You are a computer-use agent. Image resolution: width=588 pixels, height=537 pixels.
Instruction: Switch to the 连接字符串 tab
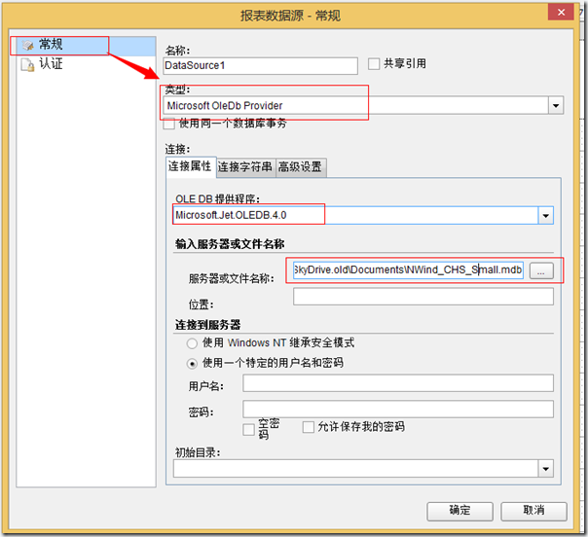245,167
